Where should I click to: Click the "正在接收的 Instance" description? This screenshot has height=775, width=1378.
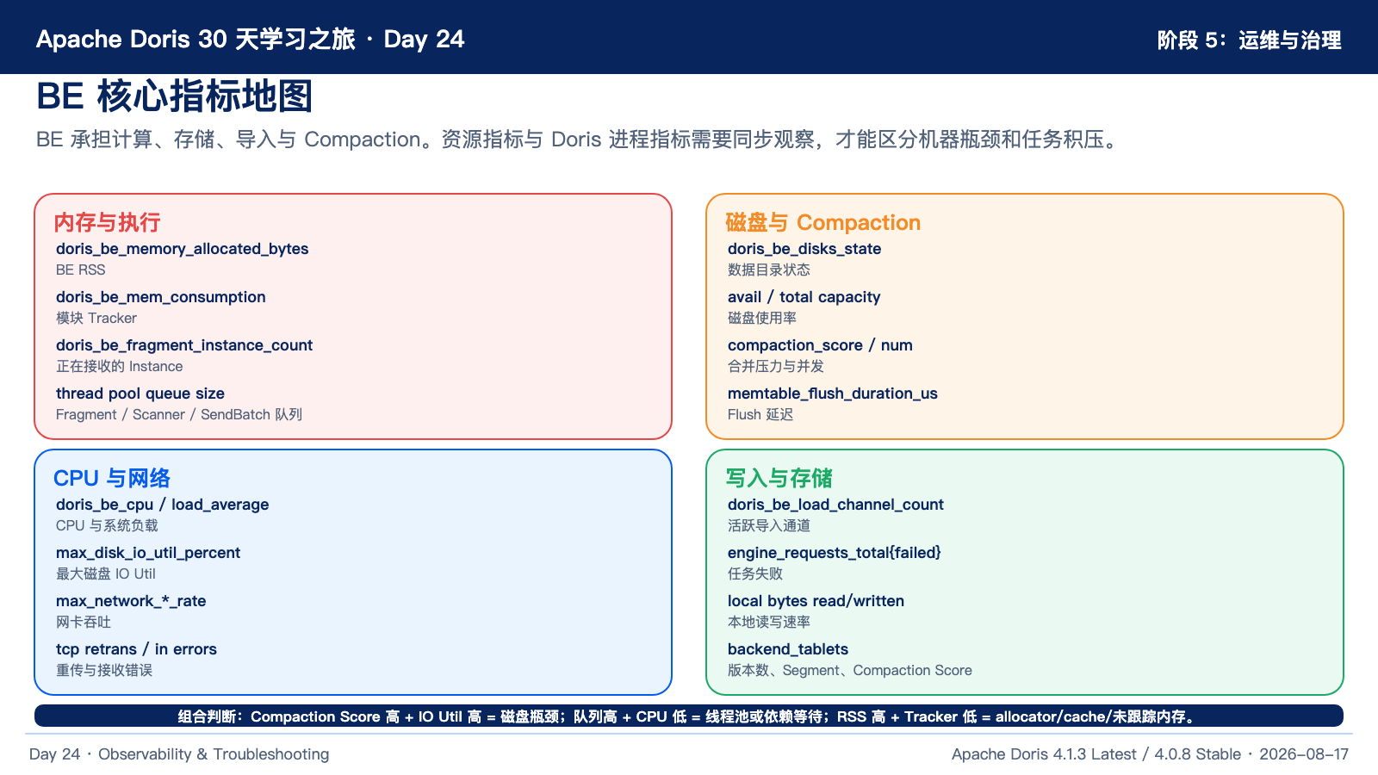point(119,366)
